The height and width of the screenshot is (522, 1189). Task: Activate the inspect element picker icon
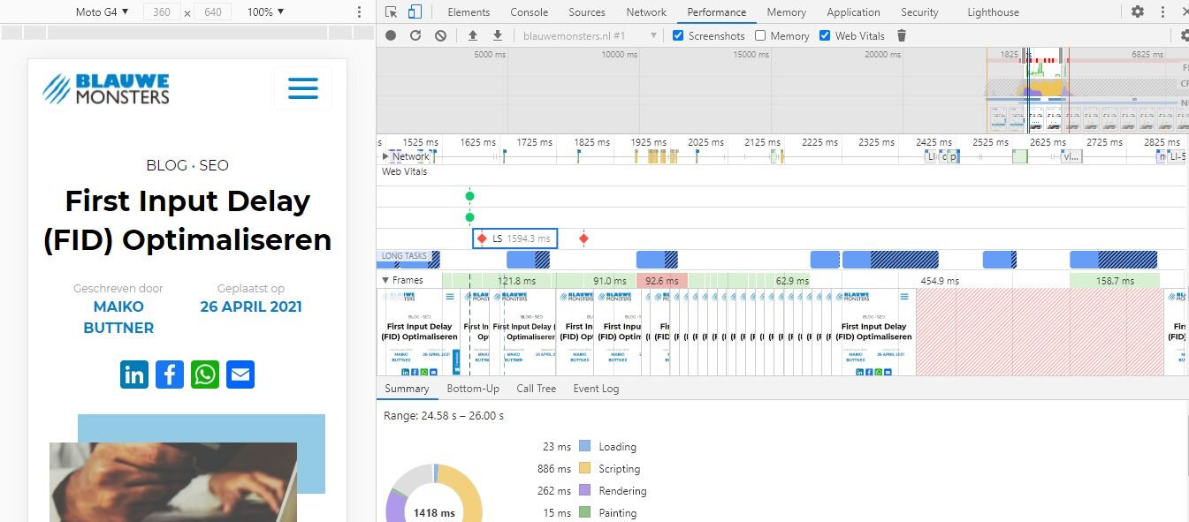pyautogui.click(x=392, y=12)
